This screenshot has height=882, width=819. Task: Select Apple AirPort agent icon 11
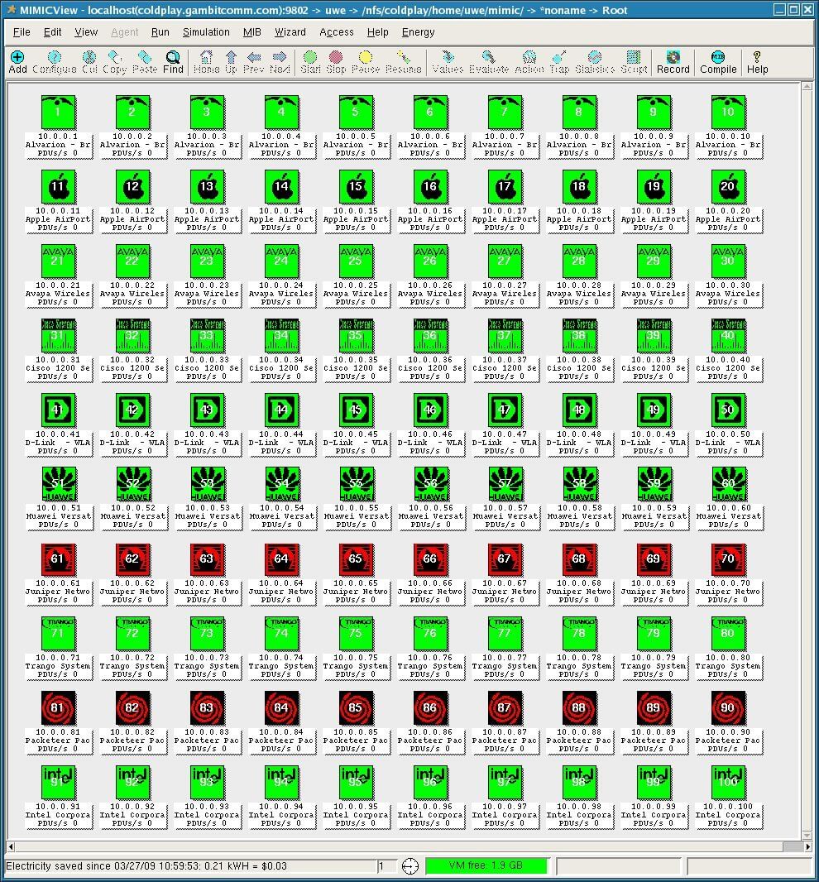pyautogui.click(x=58, y=186)
